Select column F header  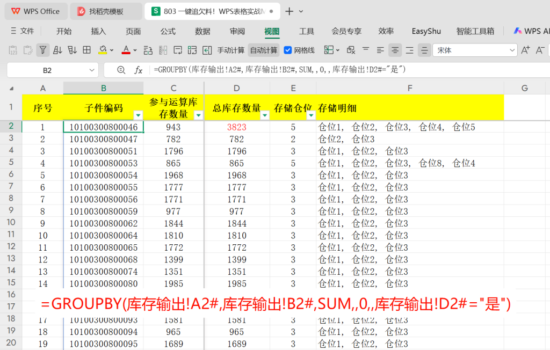click(410, 88)
